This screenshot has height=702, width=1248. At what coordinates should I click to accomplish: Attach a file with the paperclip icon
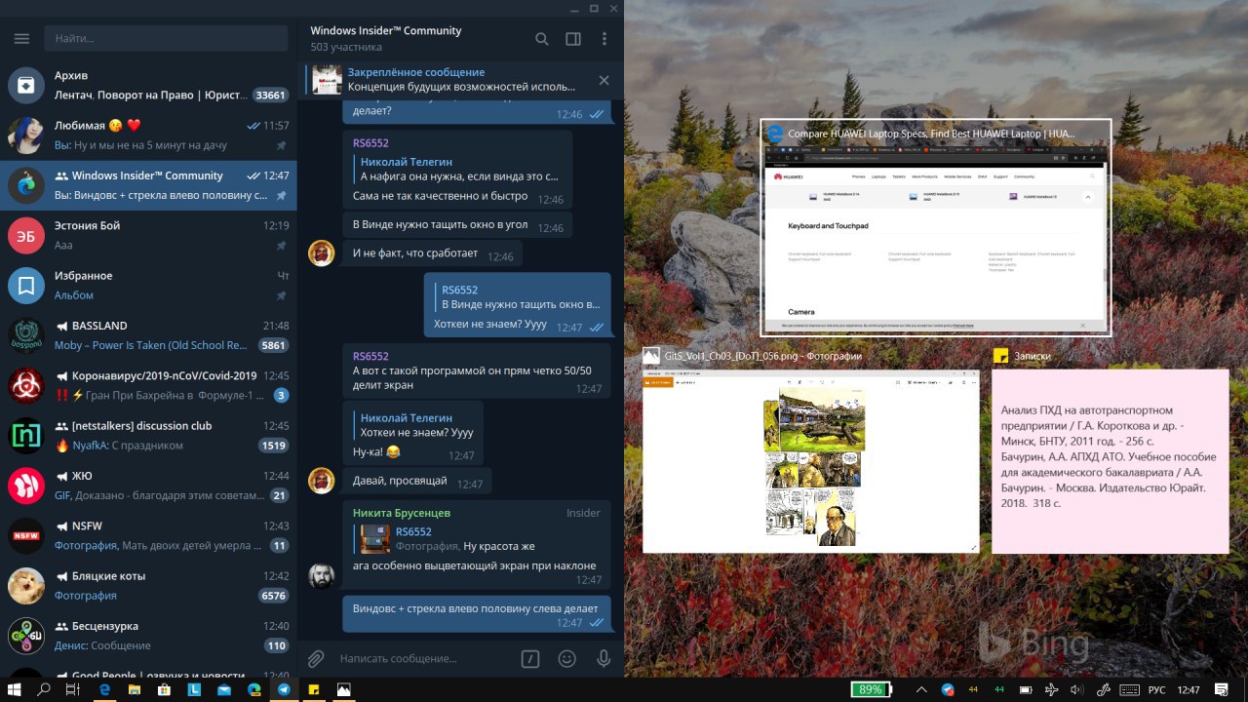(x=316, y=659)
